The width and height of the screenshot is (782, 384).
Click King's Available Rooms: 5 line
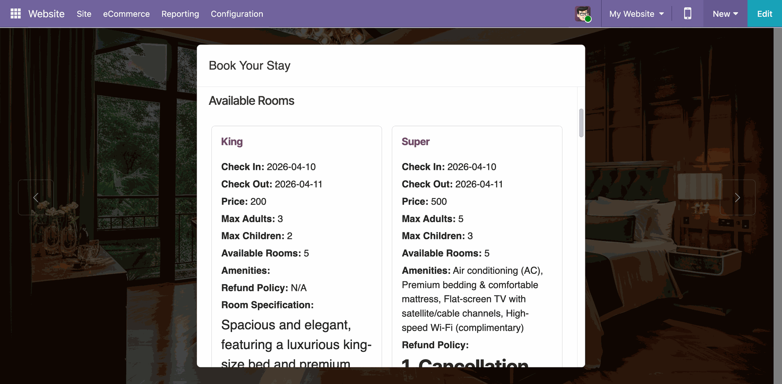pyautogui.click(x=265, y=254)
